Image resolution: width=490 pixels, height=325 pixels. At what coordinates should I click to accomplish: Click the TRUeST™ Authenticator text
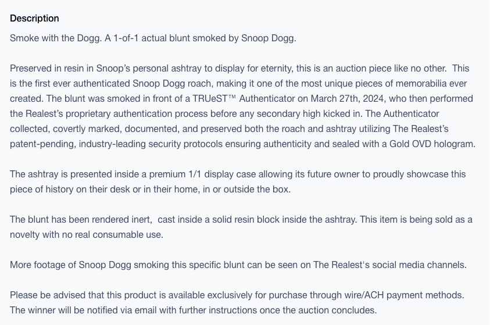(x=244, y=98)
